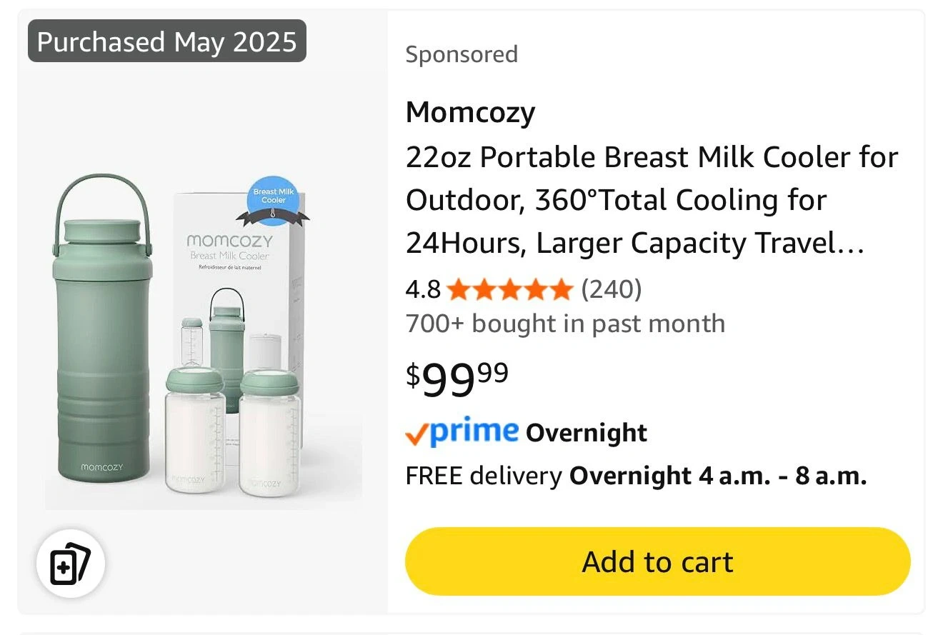943x635 pixels.
Task: Tap the 700+ bought in past month text
Action: point(565,324)
